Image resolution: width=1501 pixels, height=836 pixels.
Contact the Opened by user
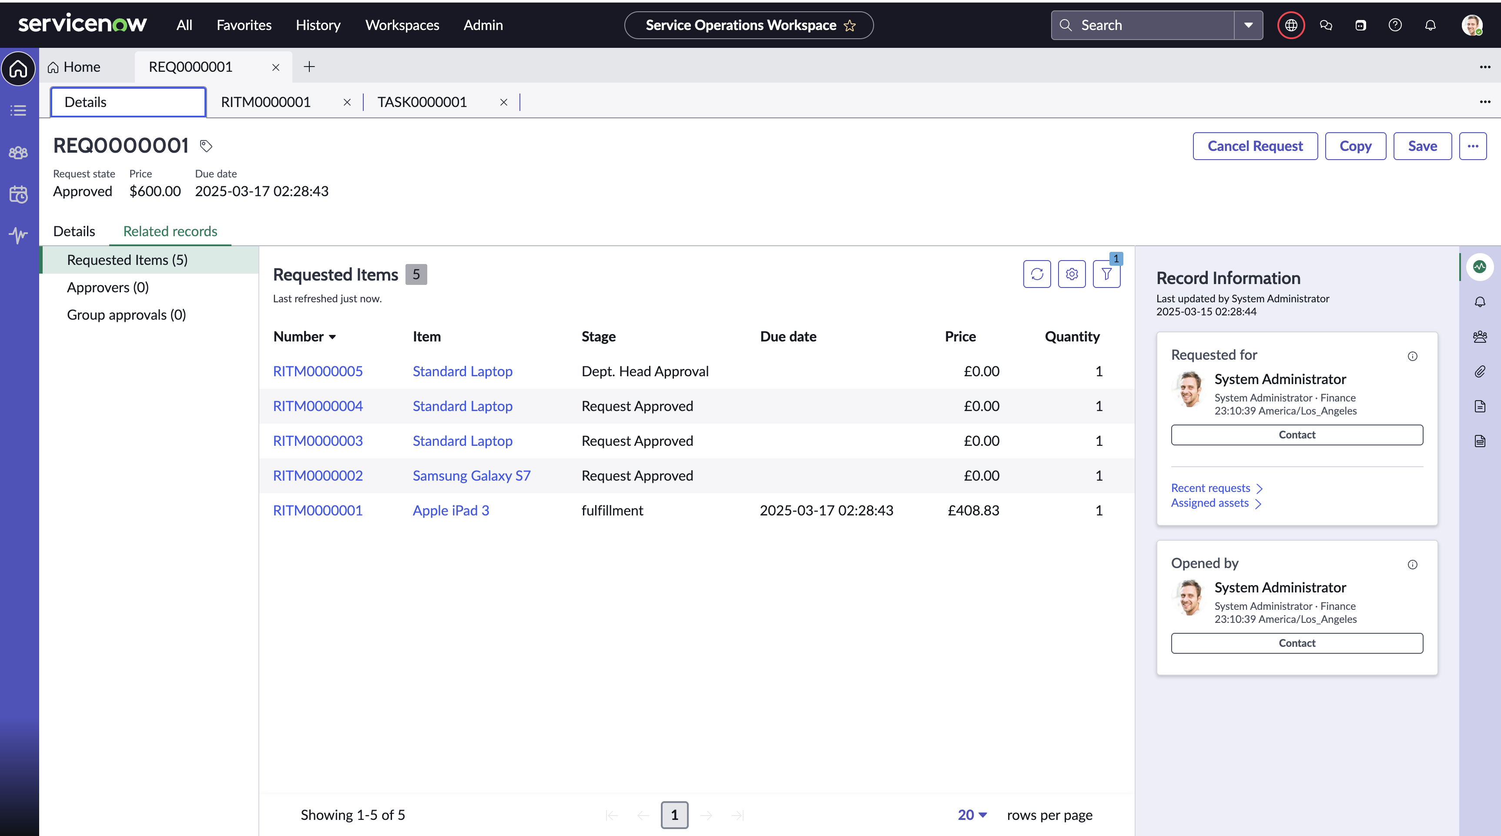tap(1297, 644)
